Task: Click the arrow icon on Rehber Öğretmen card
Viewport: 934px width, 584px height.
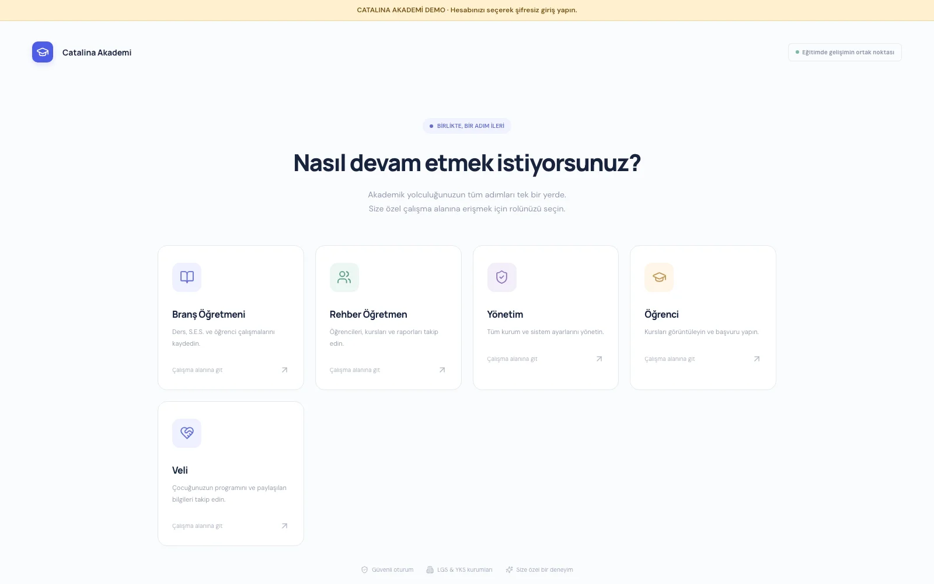Action: [x=442, y=370]
